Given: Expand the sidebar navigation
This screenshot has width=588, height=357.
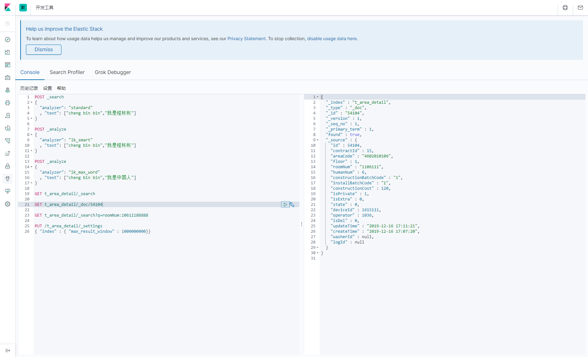Looking at the screenshot, I should (x=8, y=350).
